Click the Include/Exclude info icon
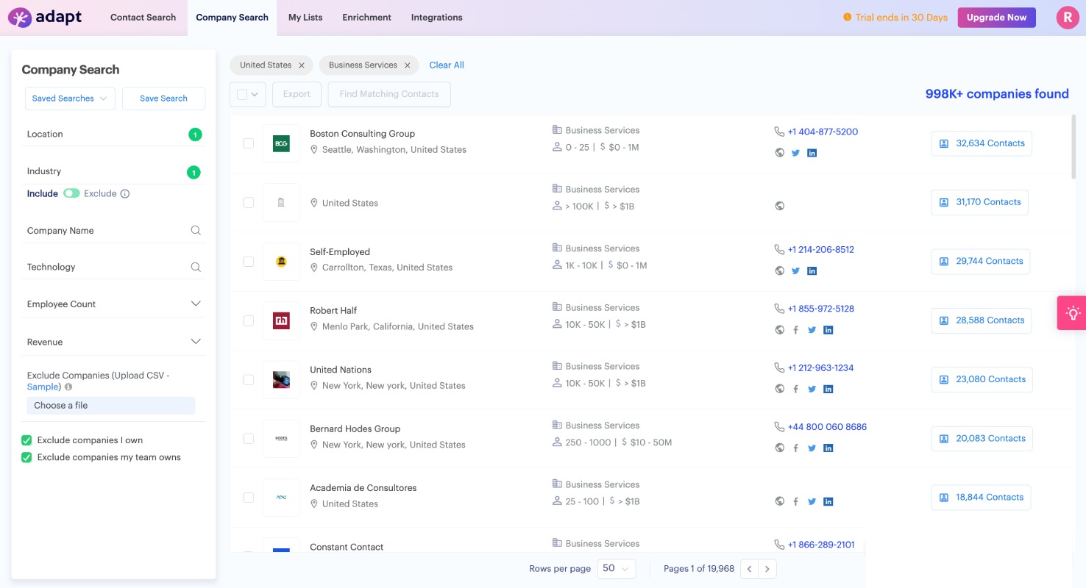Image resolution: width=1086 pixels, height=588 pixels. coord(125,194)
